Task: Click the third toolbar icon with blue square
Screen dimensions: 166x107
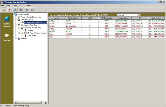Action: pos(15,10)
